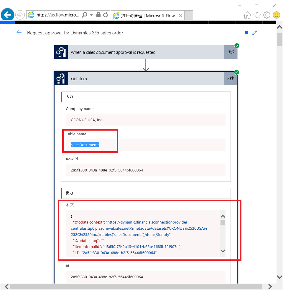Image resolution: width=283 pixels, height=290 pixels.
Task: Click the ItemInternalId value in the JSON body
Action: point(141,246)
